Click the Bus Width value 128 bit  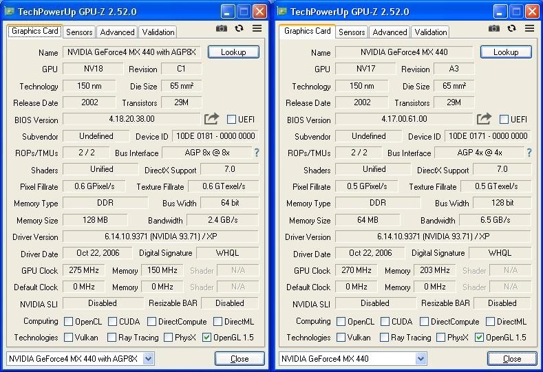pyautogui.click(x=502, y=203)
